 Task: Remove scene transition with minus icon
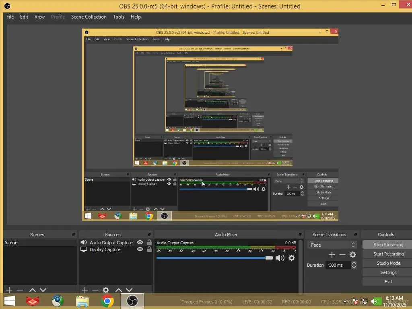click(342, 255)
